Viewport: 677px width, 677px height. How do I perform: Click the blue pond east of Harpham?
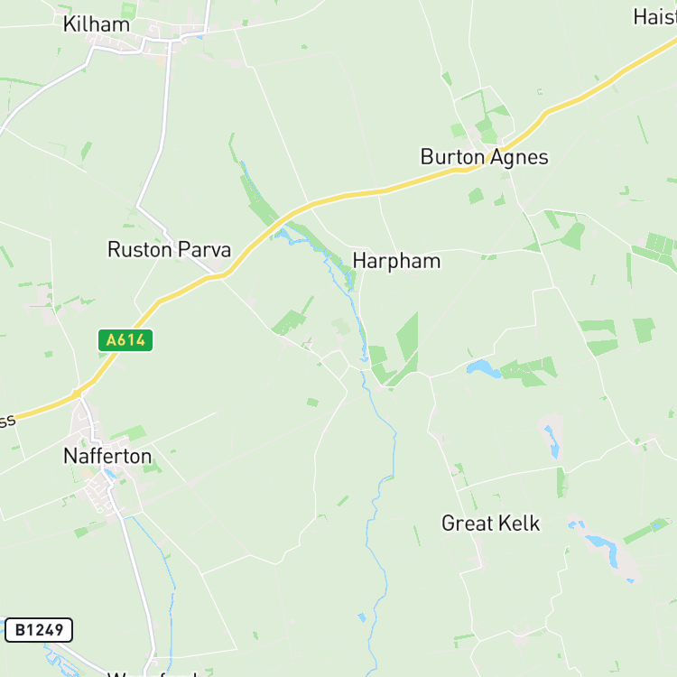point(484,368)
